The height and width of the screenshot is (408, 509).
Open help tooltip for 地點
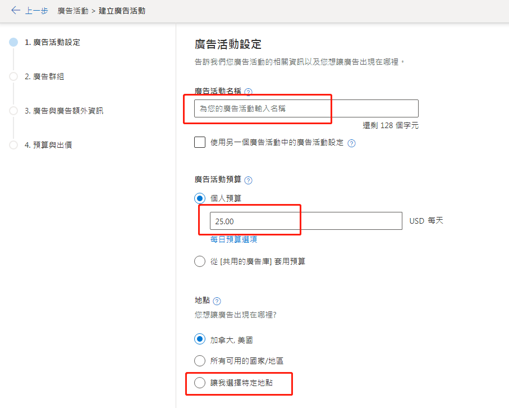(218, 301)
